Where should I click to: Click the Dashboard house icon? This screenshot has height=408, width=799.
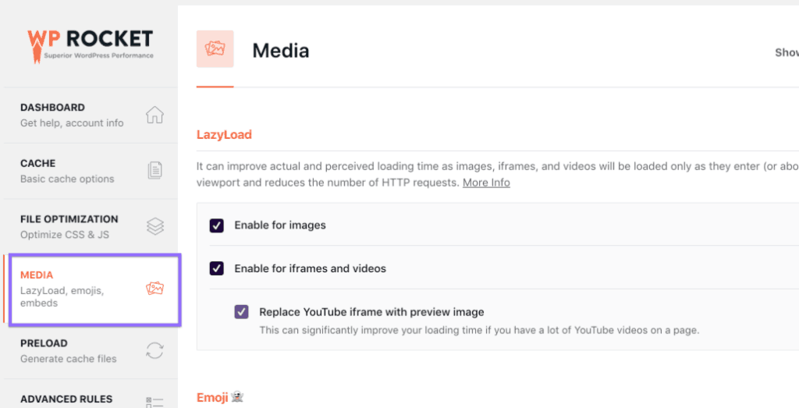[x=155, y=115]
